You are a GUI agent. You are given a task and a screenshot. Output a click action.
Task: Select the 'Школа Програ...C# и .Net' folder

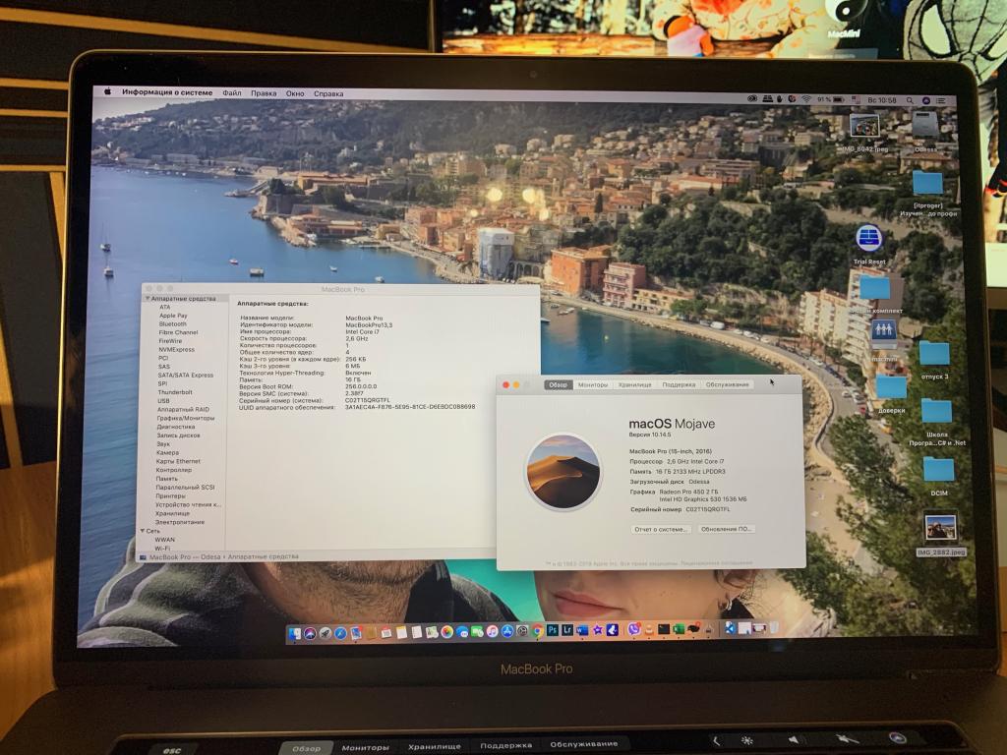click(x=936, y=412)
